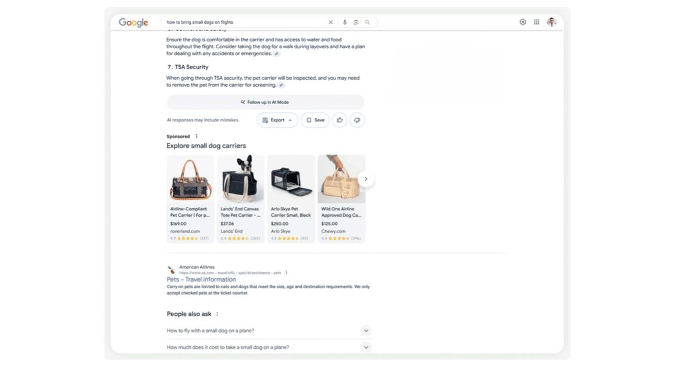Open the Google apps grid icon

[x=537, y=22]
